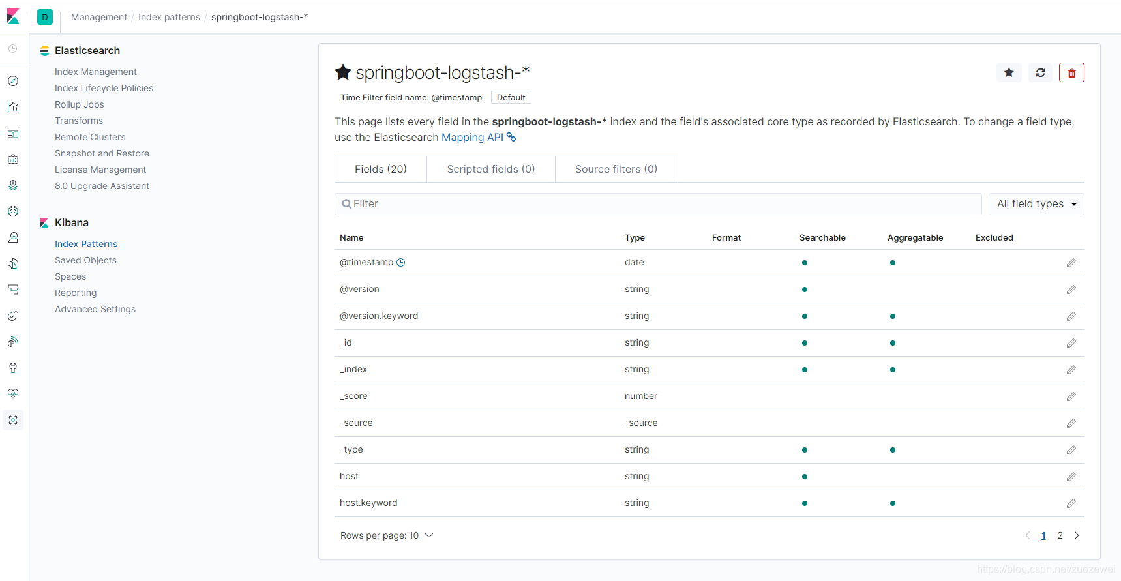Viewport: 1121px width, 581px height.
Task: Click the Kibana logo
Action: pyautogui.click(x=13, y=17)
